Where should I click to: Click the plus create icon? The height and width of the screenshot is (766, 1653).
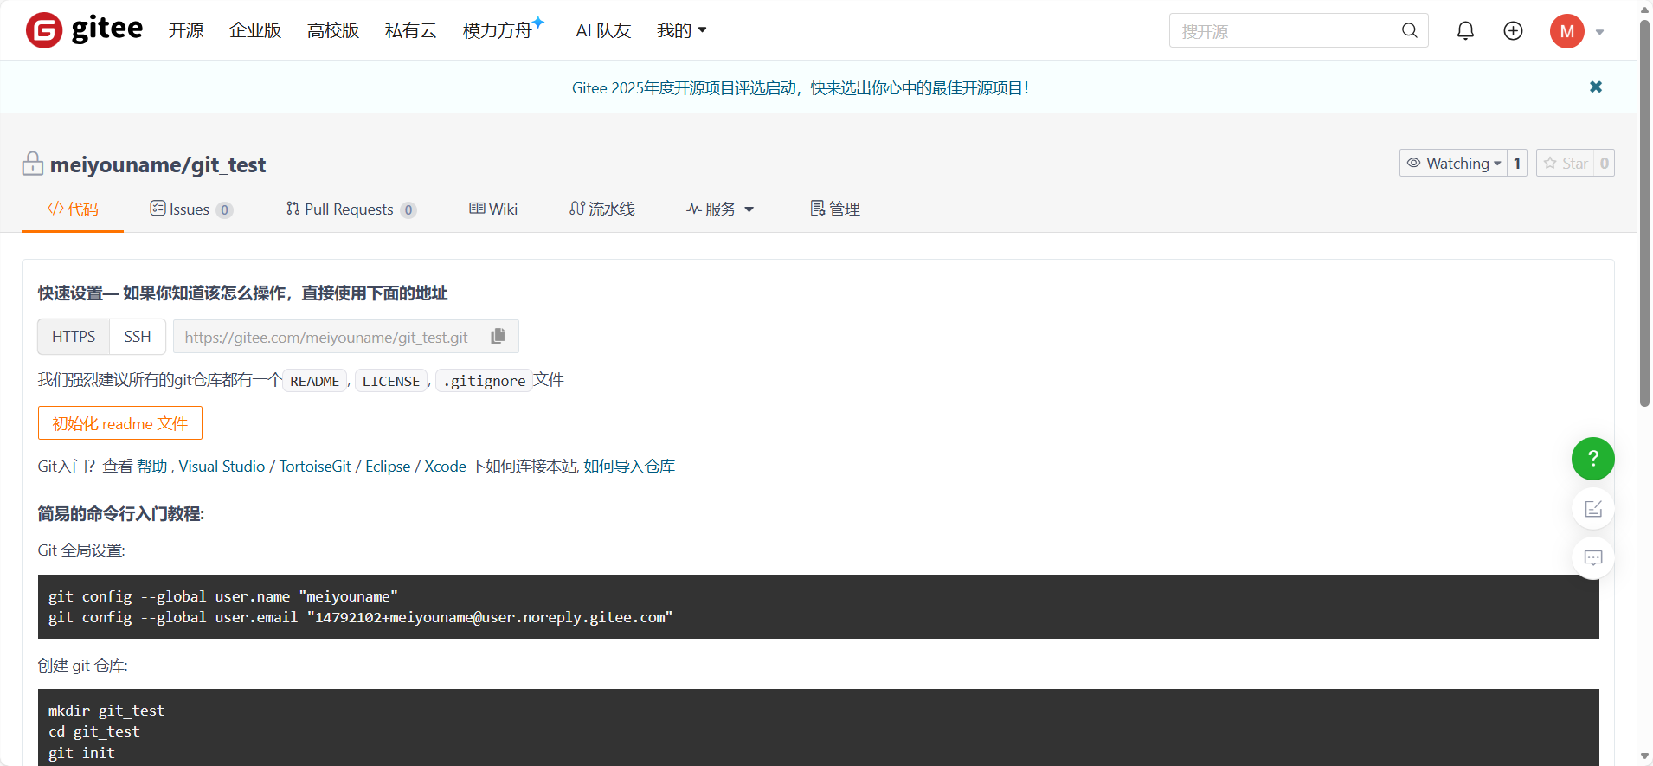1513,31
